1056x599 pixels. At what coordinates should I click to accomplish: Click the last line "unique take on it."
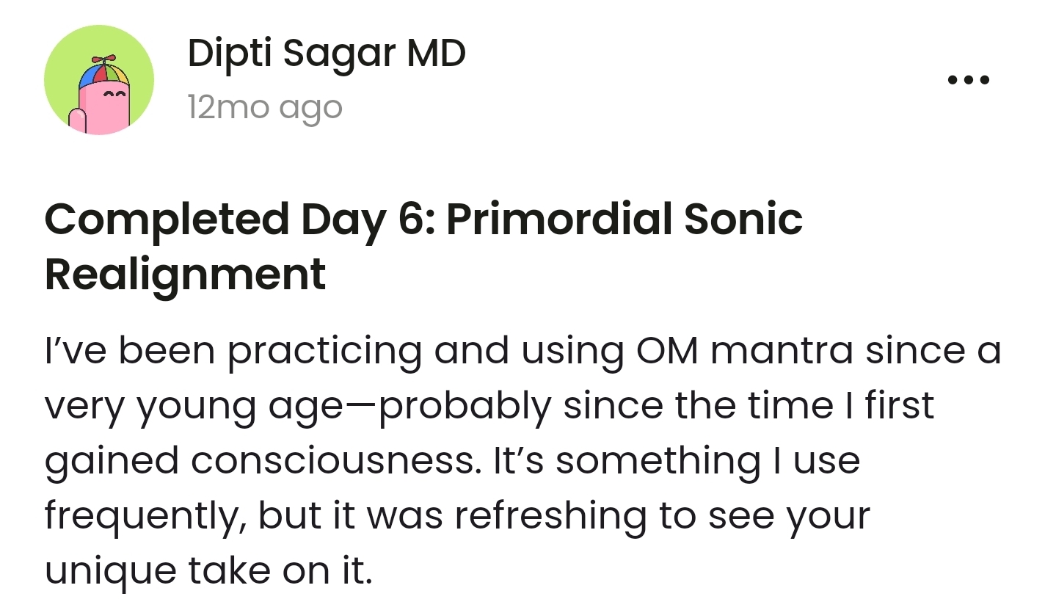coord(208,571)
